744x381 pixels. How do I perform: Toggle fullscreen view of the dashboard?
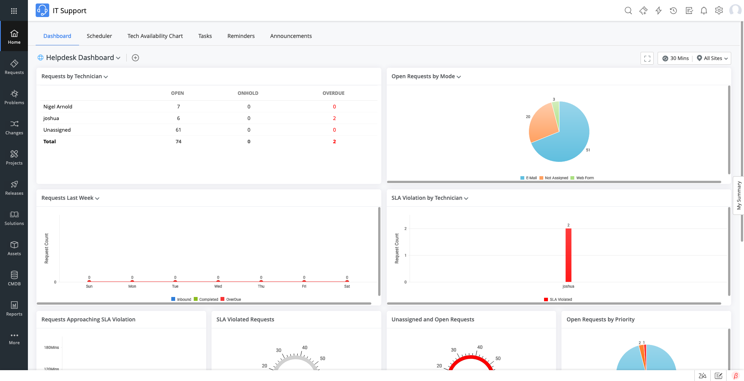click(x=647, y=58)
